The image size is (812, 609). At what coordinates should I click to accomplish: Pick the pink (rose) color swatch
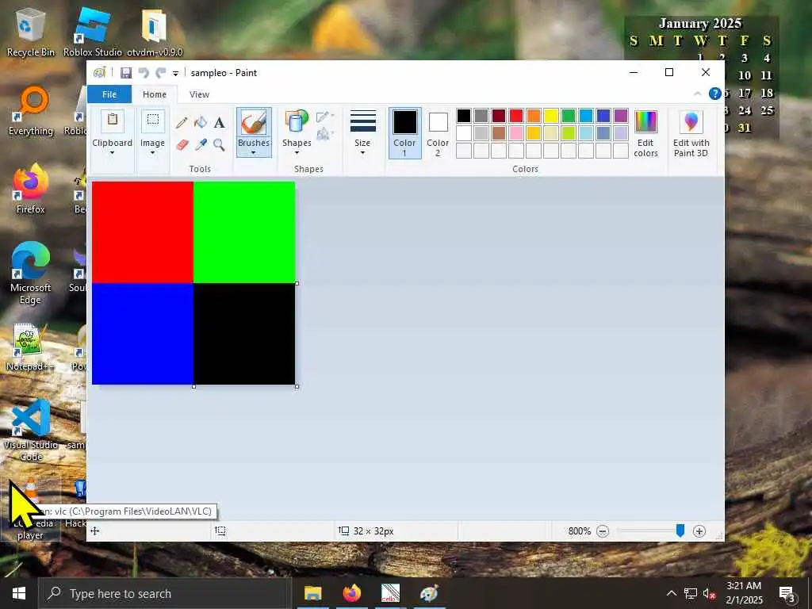point(516,133)
